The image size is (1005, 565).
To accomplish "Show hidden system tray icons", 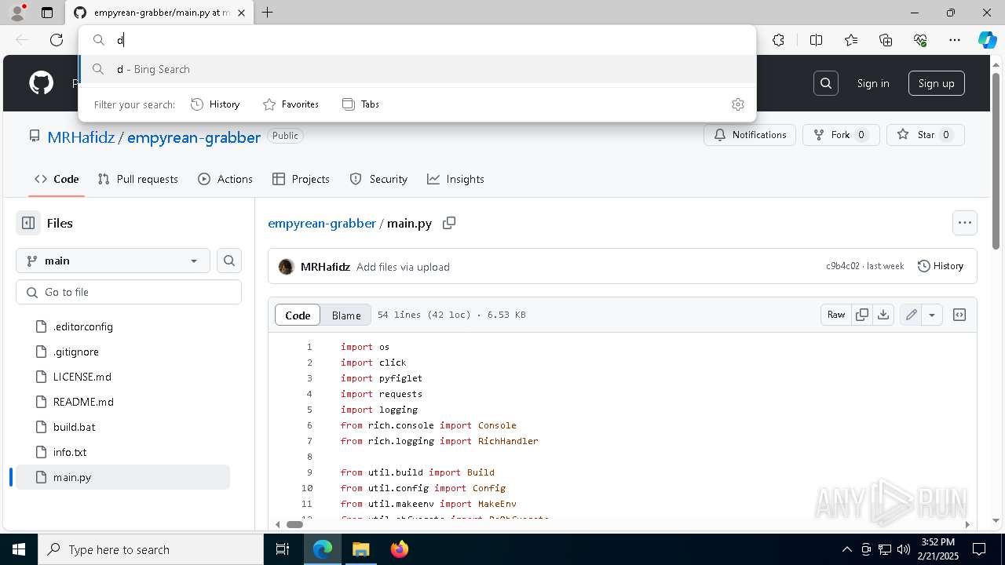I will tap(846, 549).
